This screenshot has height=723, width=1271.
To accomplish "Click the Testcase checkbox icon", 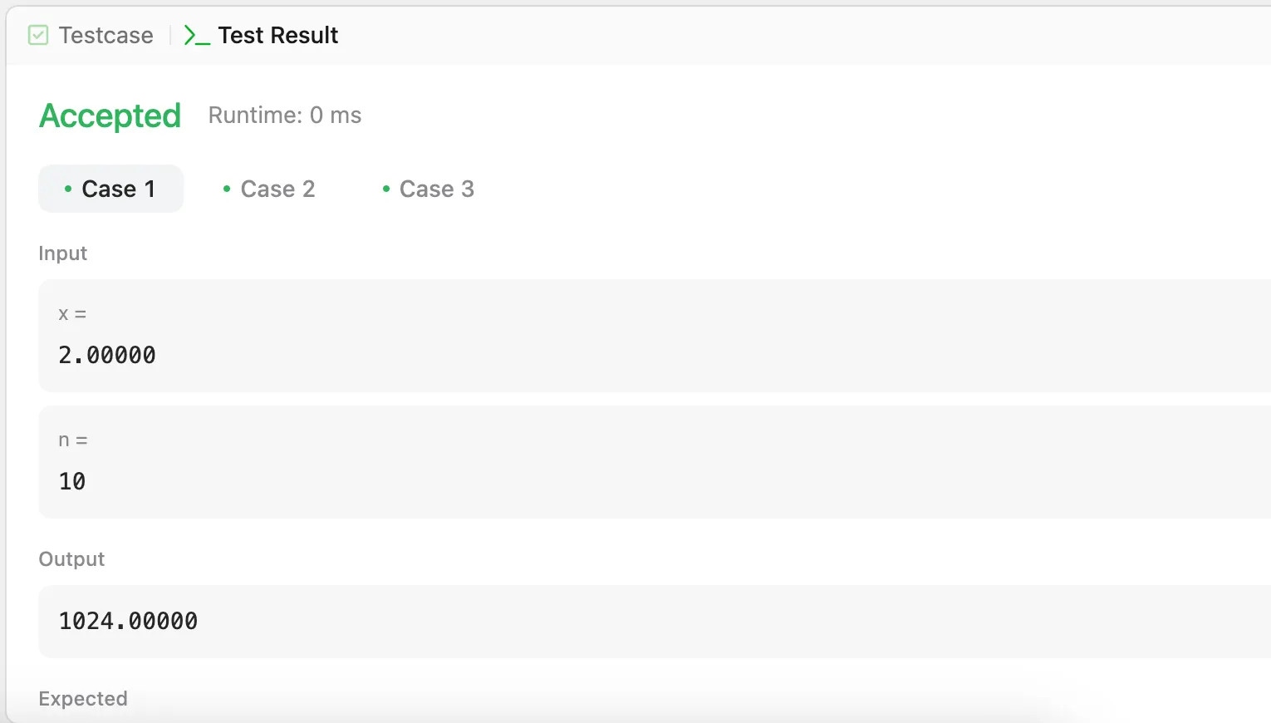I will [38, 35].
